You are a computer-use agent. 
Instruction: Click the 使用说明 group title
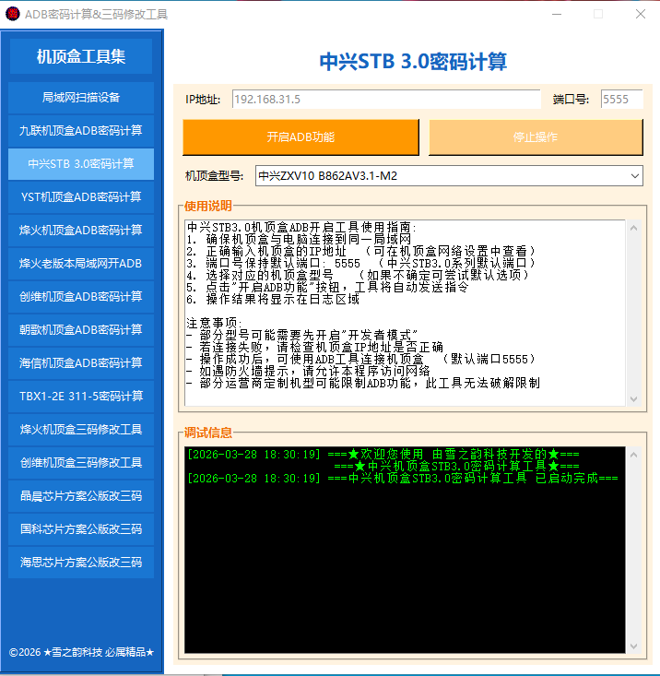pos(208,206)
